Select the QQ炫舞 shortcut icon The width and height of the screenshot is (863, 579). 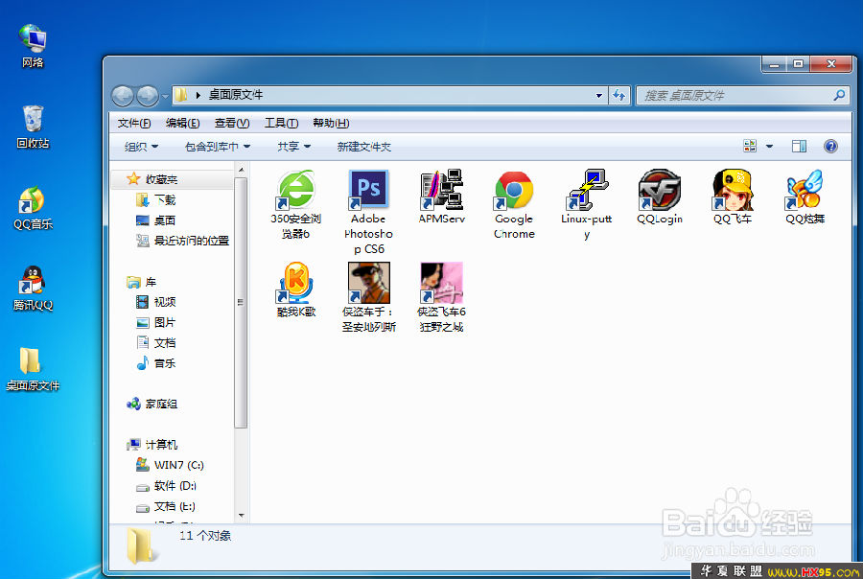pos(805,190)
